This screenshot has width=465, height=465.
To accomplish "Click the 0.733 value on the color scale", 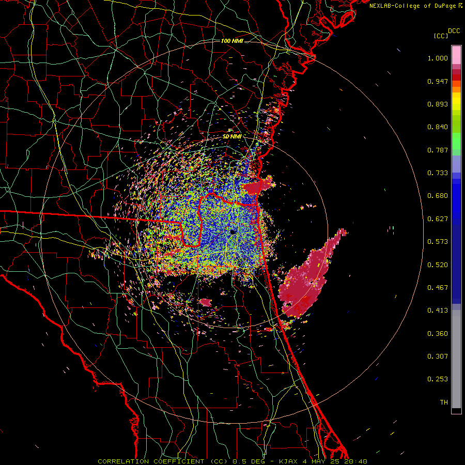I will click(438, 173).
